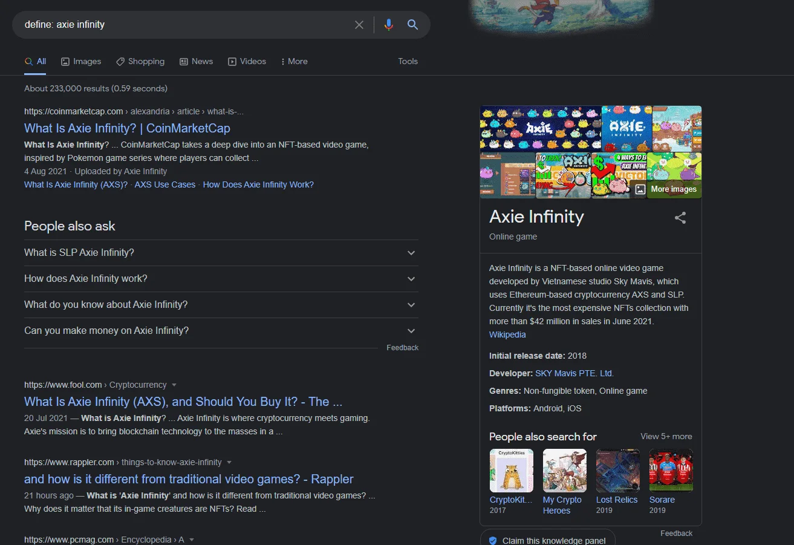Open the Sorare thumbnail
Screen dimensions: 794x545
coord(671,471)
